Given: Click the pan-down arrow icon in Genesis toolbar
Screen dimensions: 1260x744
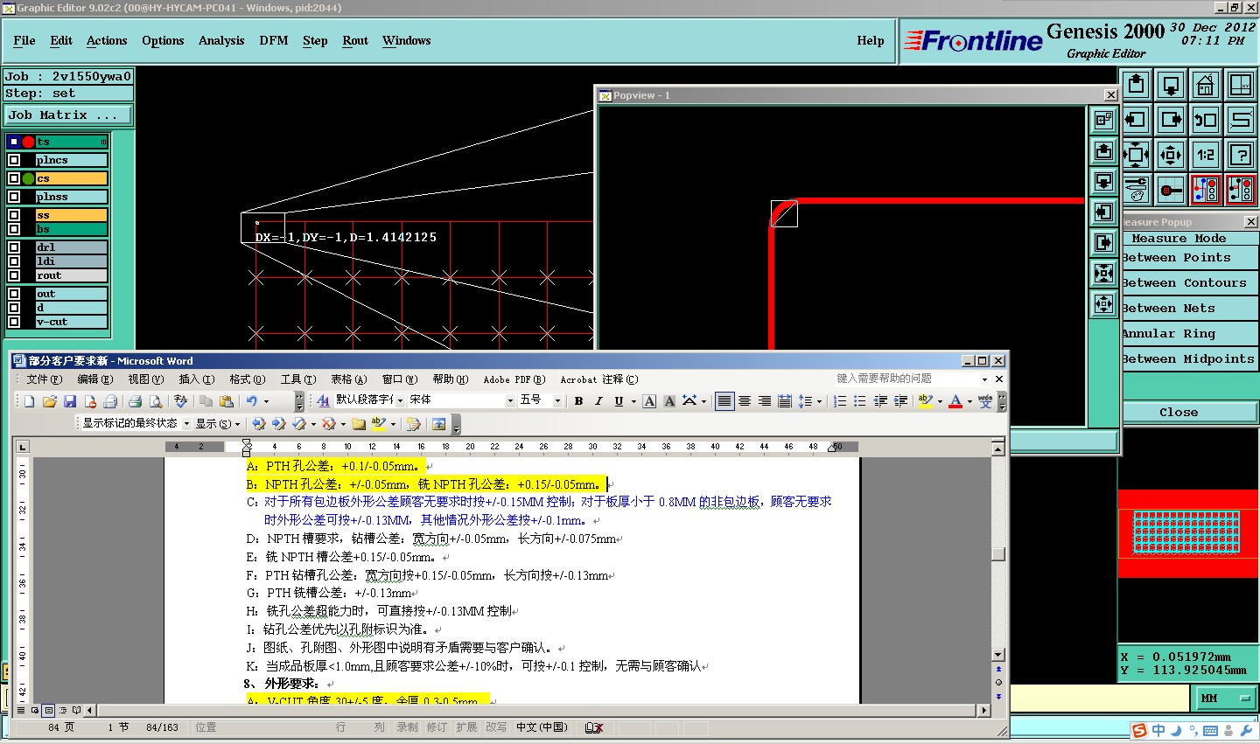Looking at the screenshot, I should 1171,85.
